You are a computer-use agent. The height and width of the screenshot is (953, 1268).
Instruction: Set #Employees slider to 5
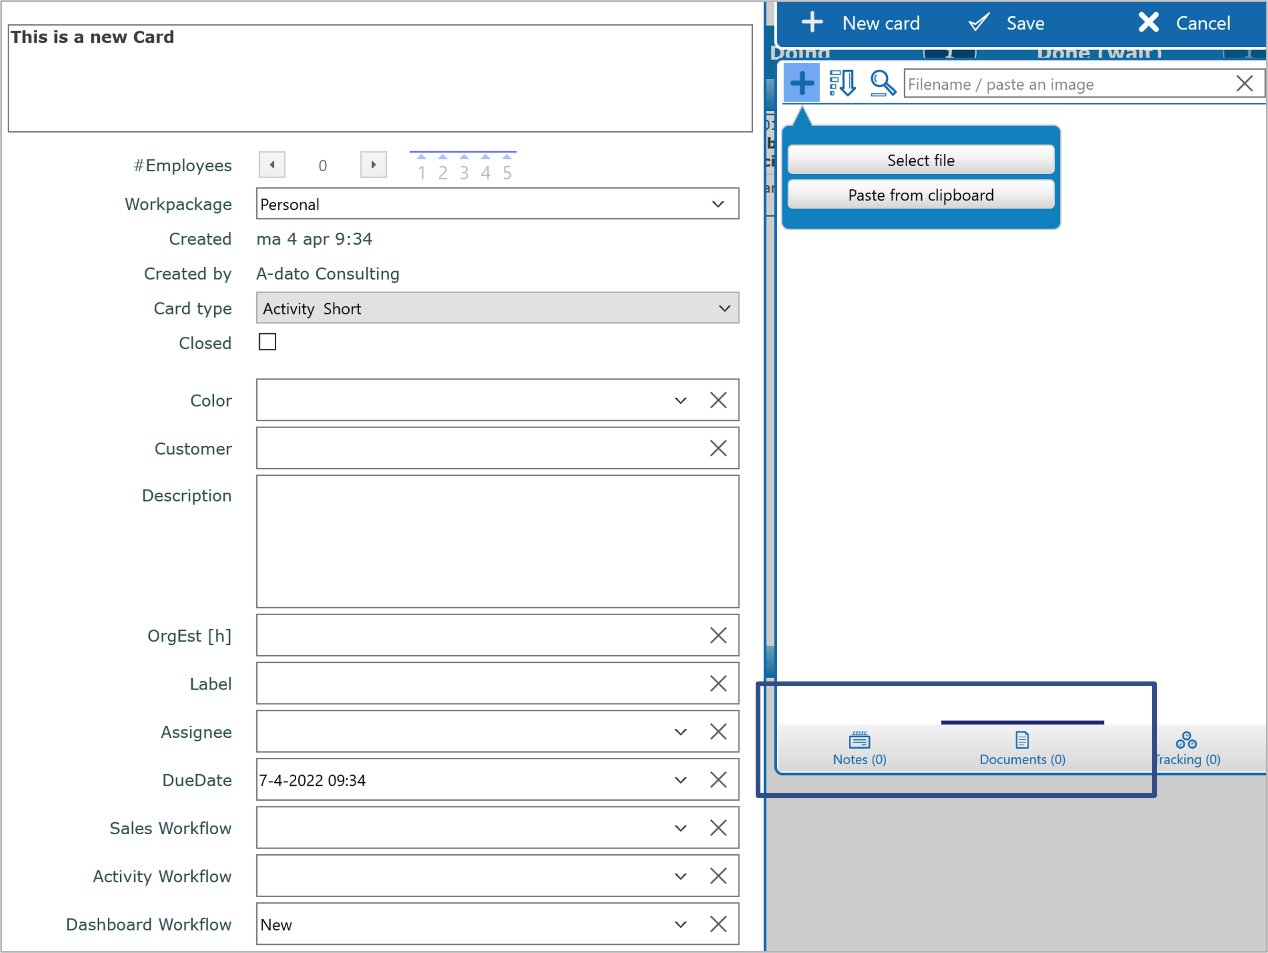(x=507, y=168)
